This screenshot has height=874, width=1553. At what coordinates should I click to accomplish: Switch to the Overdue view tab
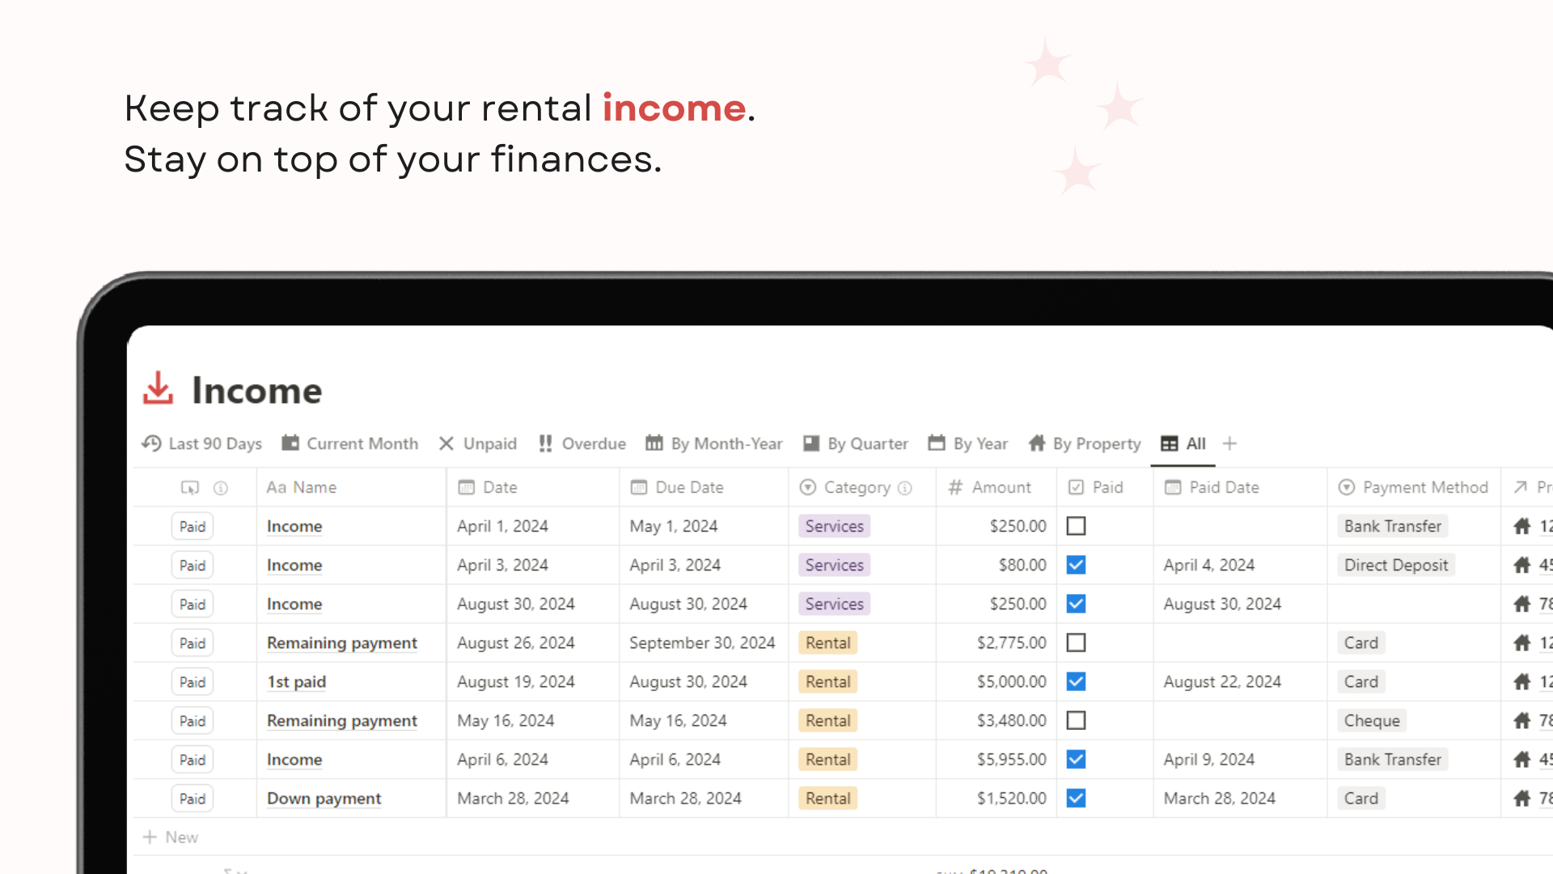[582, 443]
